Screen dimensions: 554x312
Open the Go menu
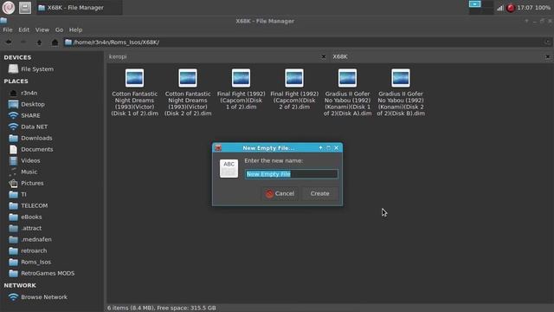(59, 29)
